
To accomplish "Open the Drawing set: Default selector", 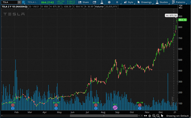I will 177,116.
